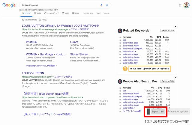Star the 'louis vuitton italy' related keyword
The width and height of the screenshot is (192, 125).
(x=120, y=63)
